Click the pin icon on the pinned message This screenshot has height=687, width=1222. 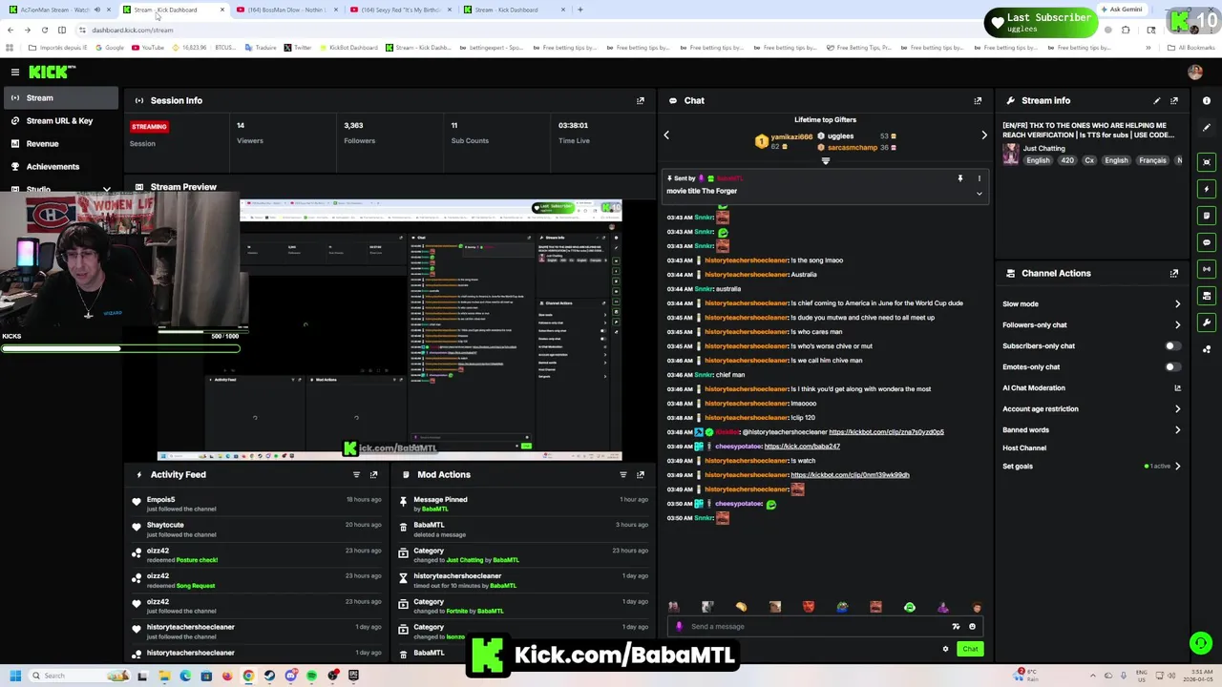pos(960,178)
